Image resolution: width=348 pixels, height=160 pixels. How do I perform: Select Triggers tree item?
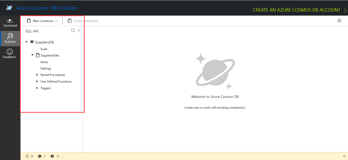[46, 88]
